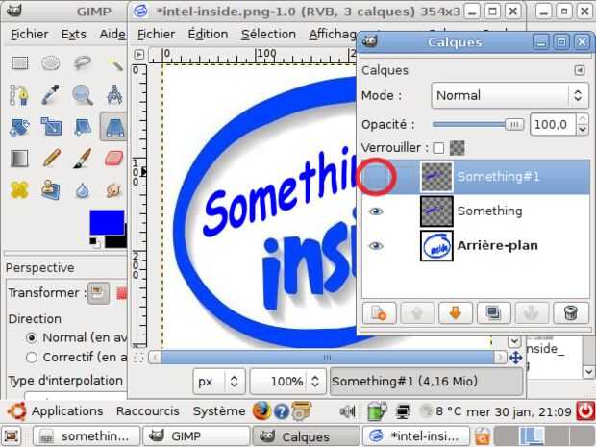Hide the Arrière-plan layer via eye icon
This screenshot has width=596, height=447.
pyautogui.click(x=376, y=246)
